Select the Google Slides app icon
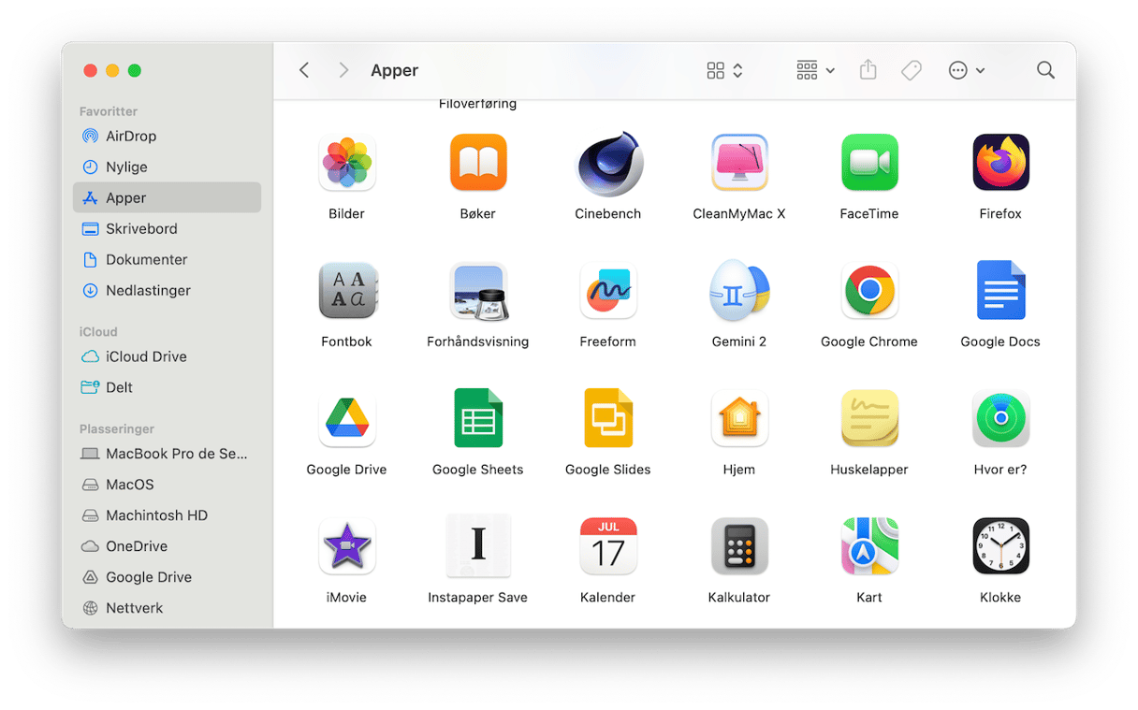 [x=608, y=418]
